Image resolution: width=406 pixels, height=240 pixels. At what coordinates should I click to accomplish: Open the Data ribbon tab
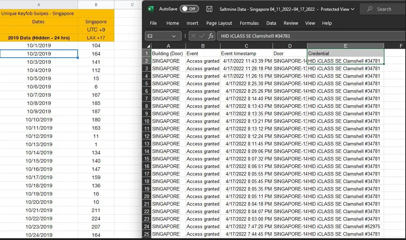(x=271, y=23)
